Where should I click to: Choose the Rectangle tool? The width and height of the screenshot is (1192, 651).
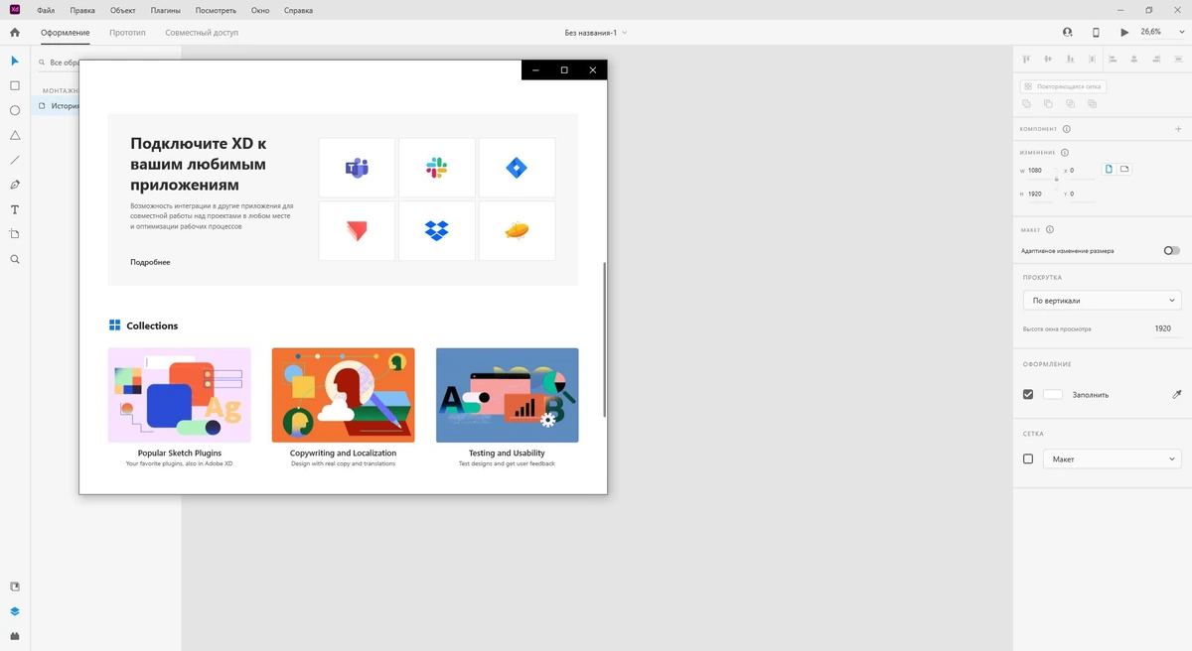coord(15,86)
